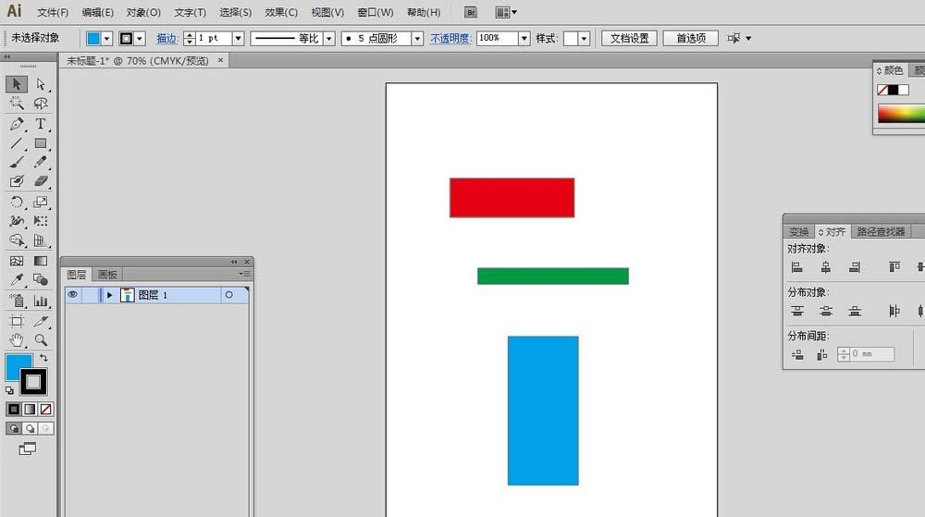Open the 样式 style dropdown
The image size is (925, 517).
(584, 39)
